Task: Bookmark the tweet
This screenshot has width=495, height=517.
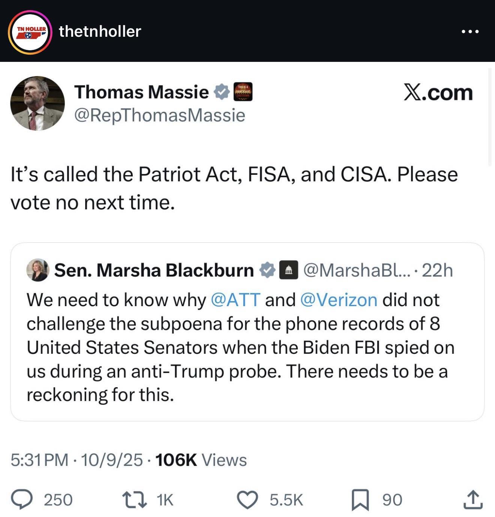Action: [x=360, y=500]
